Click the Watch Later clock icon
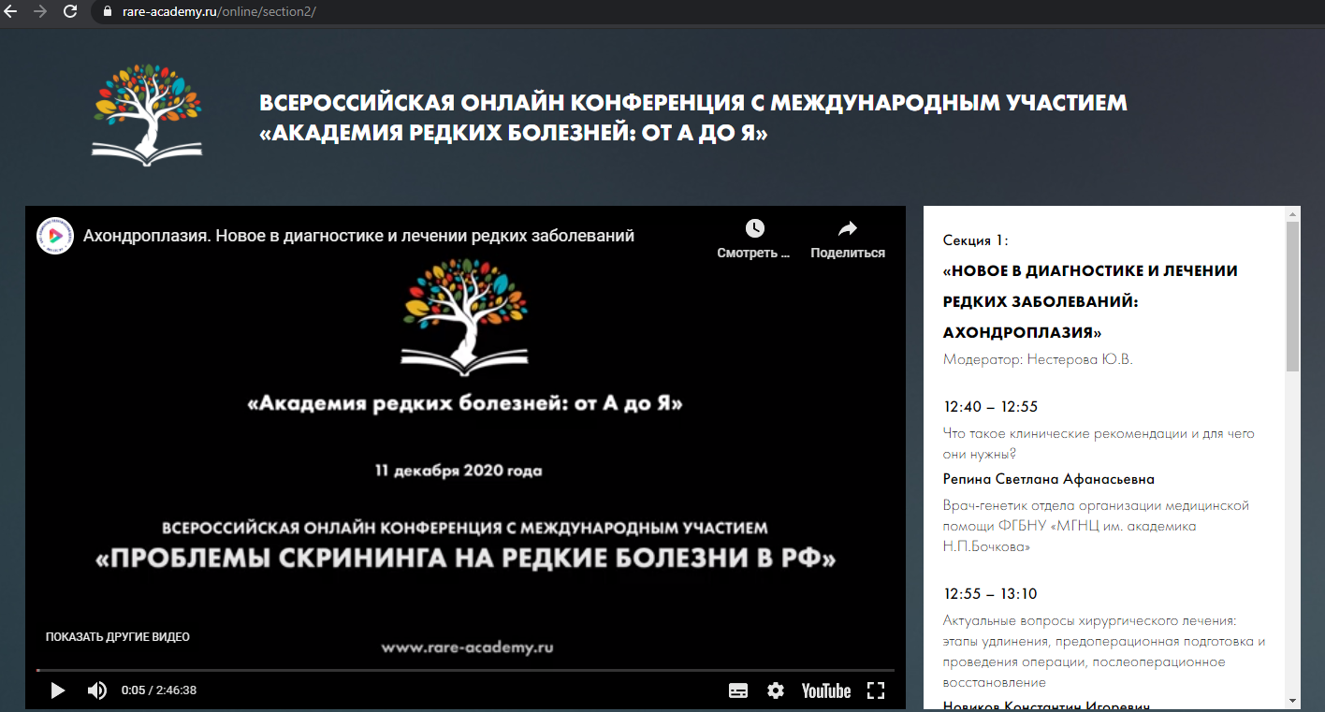Image resolution: width=1325 pixels, height=712 pixels. (754, 229)
